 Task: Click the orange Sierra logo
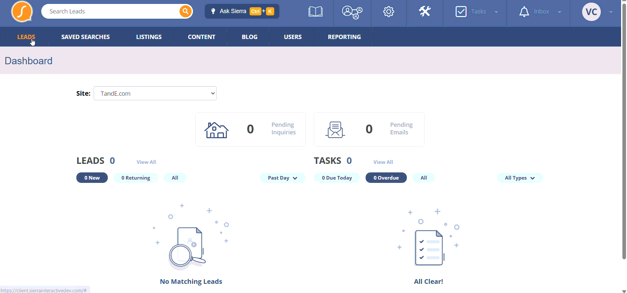click(x=22, y=11)
